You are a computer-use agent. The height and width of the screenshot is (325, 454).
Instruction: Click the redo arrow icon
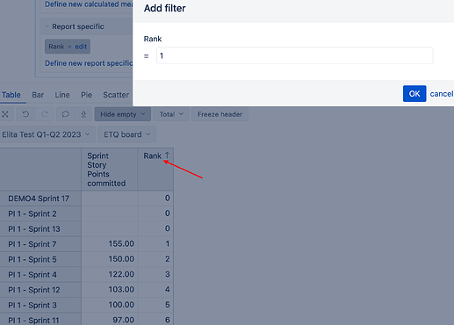[45, 114]
